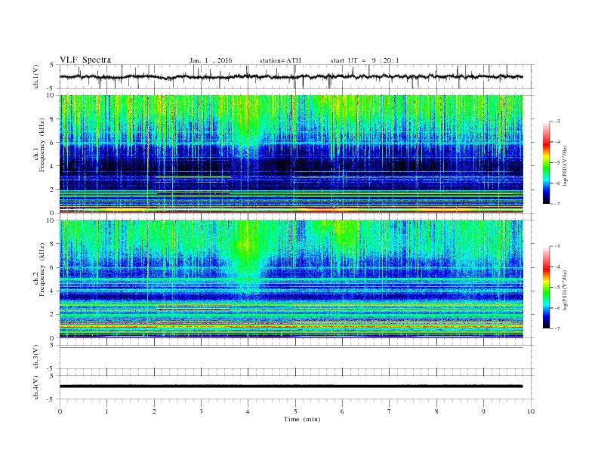The image size is (598, 462).
Task: Click the '-7' value on lower colorbar
Action: (x=556, y=328)
